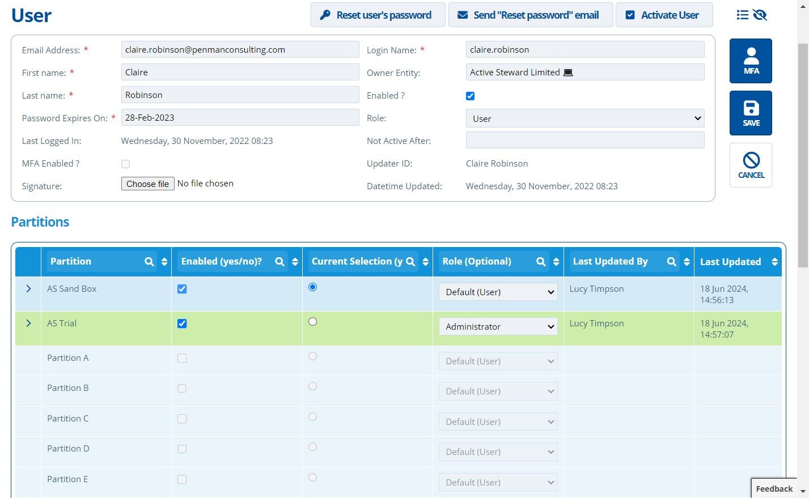
Task: Click the 'Partitions' section heading
Action: (x=40, y=222)
